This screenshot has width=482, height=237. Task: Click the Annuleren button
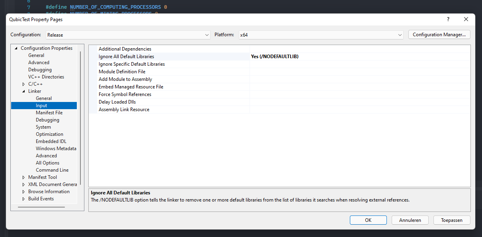(x=410, y=220)
